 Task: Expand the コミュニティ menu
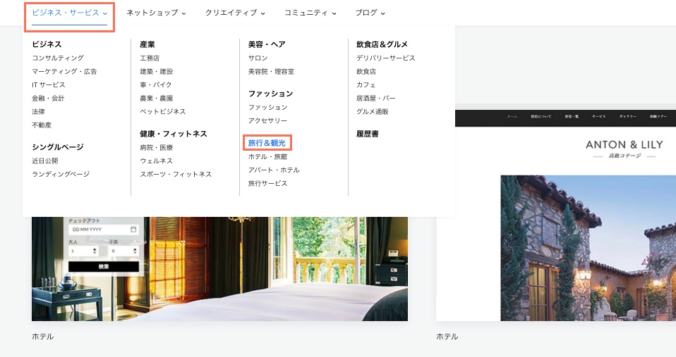[310, 13]
